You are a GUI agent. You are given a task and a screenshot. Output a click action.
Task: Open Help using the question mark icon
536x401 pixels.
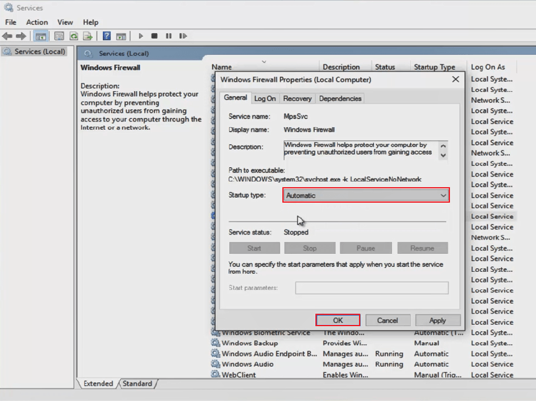click(x=107, y=36)
